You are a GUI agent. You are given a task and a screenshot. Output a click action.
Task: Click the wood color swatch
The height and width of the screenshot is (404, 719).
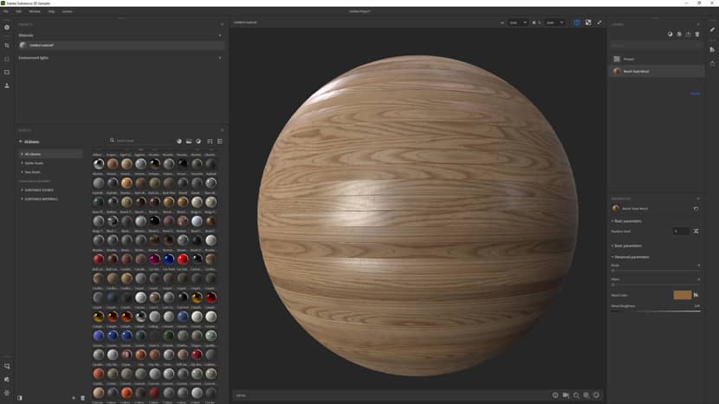pyautogui.click(x=683, y=295)
